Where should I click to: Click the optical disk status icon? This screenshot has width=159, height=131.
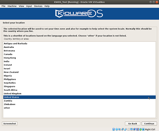tap(117, 129)
